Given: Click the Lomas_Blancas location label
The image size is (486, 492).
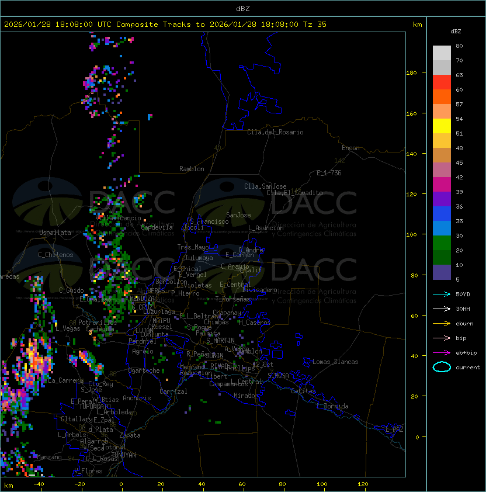Looking at the screenshot, I should coord(335,362).
